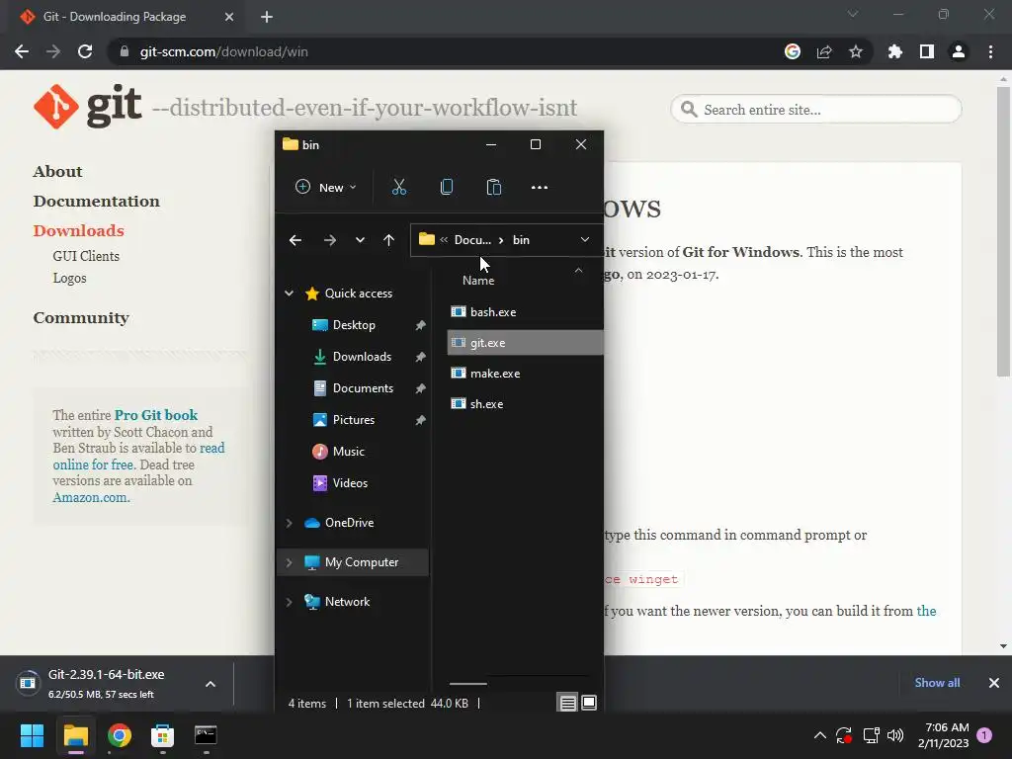
Task: Open the Windows Start menu
Action: (32, 735)
